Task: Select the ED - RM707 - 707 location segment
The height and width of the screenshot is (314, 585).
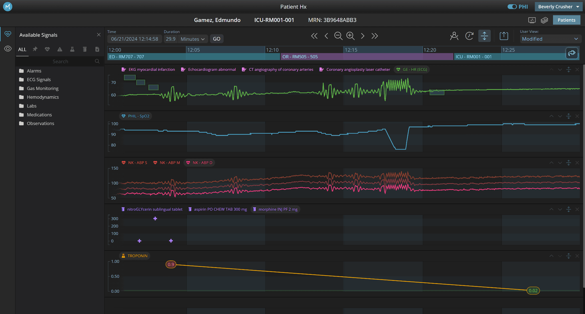Action: click(x=194, y=57)
